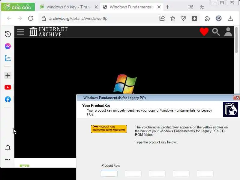
Task: Click 'Type the product key below:' text
Action: click(156, 142)
